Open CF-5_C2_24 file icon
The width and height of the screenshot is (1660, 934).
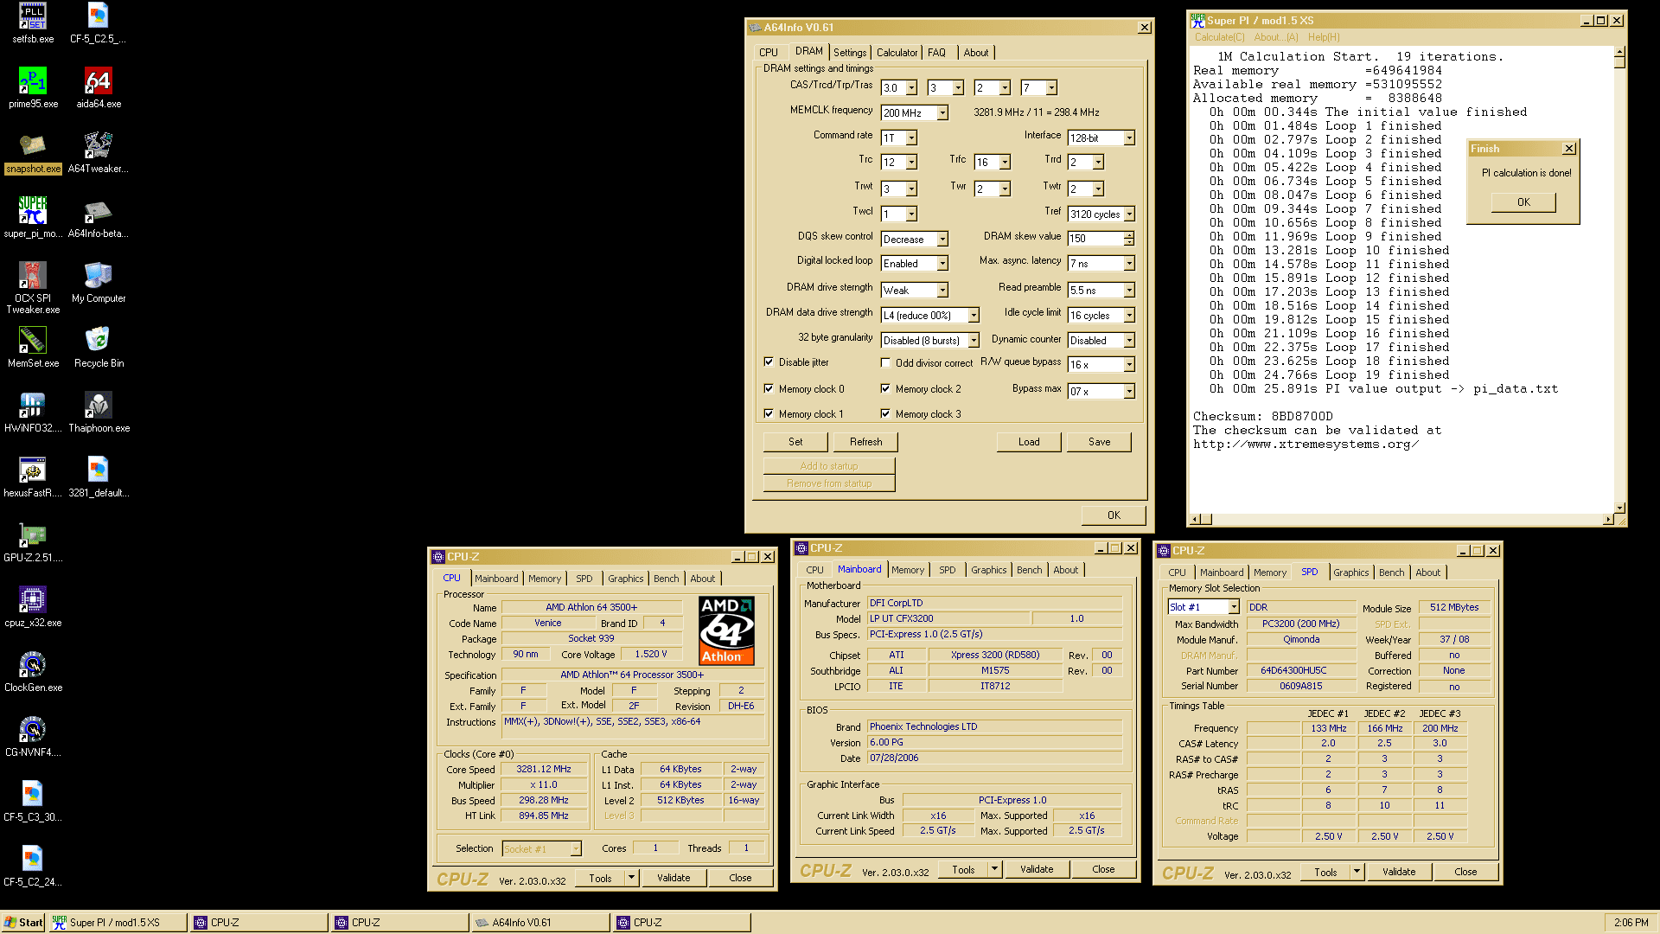[x=33, y=867]
